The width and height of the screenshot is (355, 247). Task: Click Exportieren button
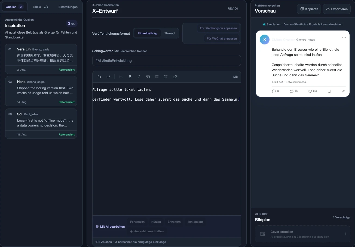click(337, 9)
